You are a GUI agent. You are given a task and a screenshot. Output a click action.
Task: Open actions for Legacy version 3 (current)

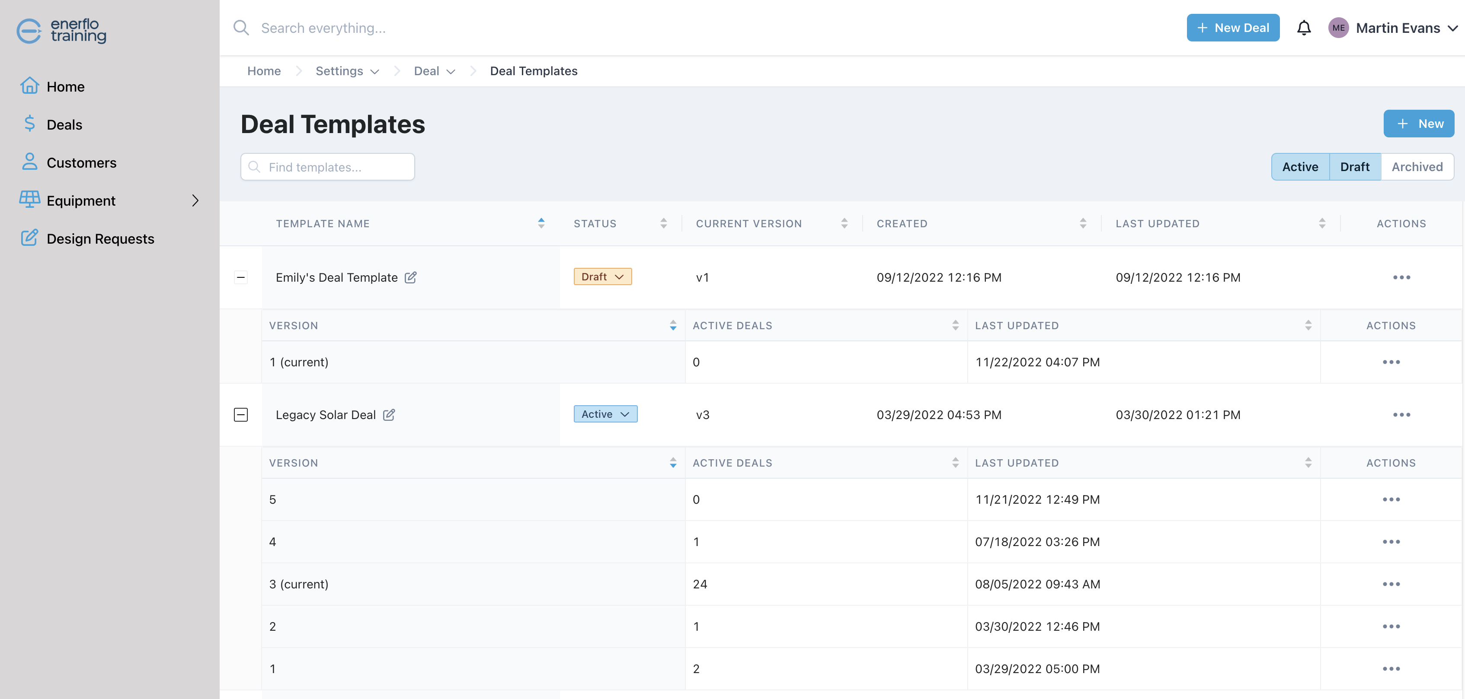1391,584
